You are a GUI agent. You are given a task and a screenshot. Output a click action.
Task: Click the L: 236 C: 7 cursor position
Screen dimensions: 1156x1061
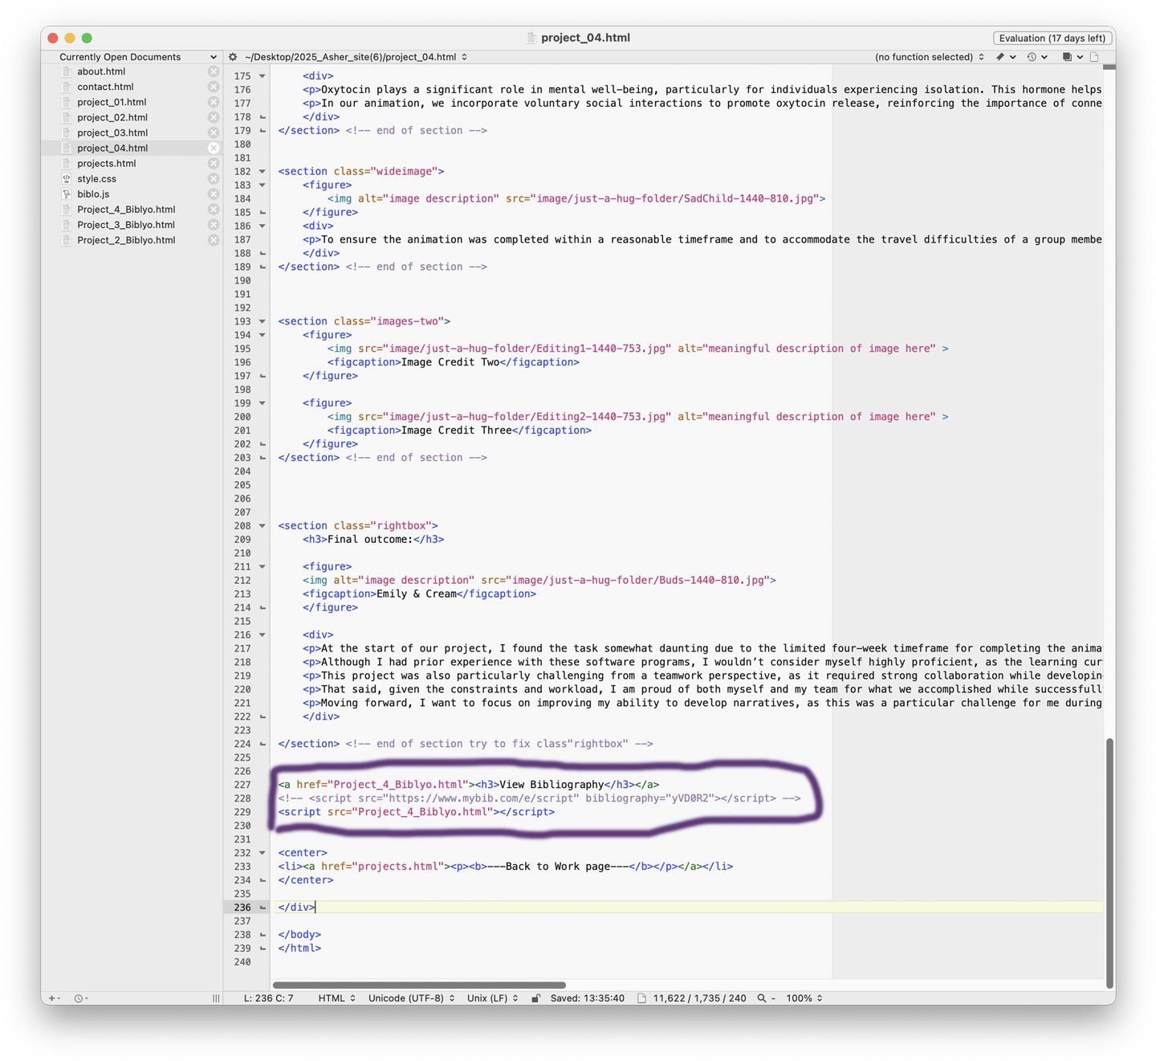pos(269,998)
